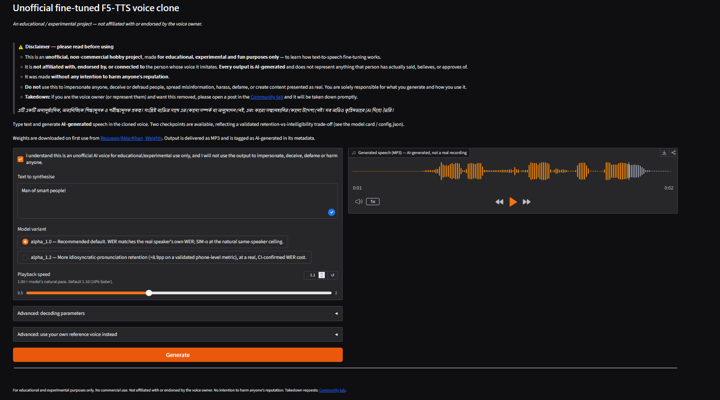
Task: Open the footer Community tab link
Action: (x=332, y=391)
